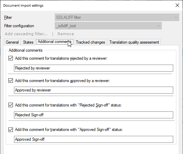Open the Filter dropdown showing SDLXLIFF filter
The height and width of the screenshot is (154, 183).
coord(117,17)
